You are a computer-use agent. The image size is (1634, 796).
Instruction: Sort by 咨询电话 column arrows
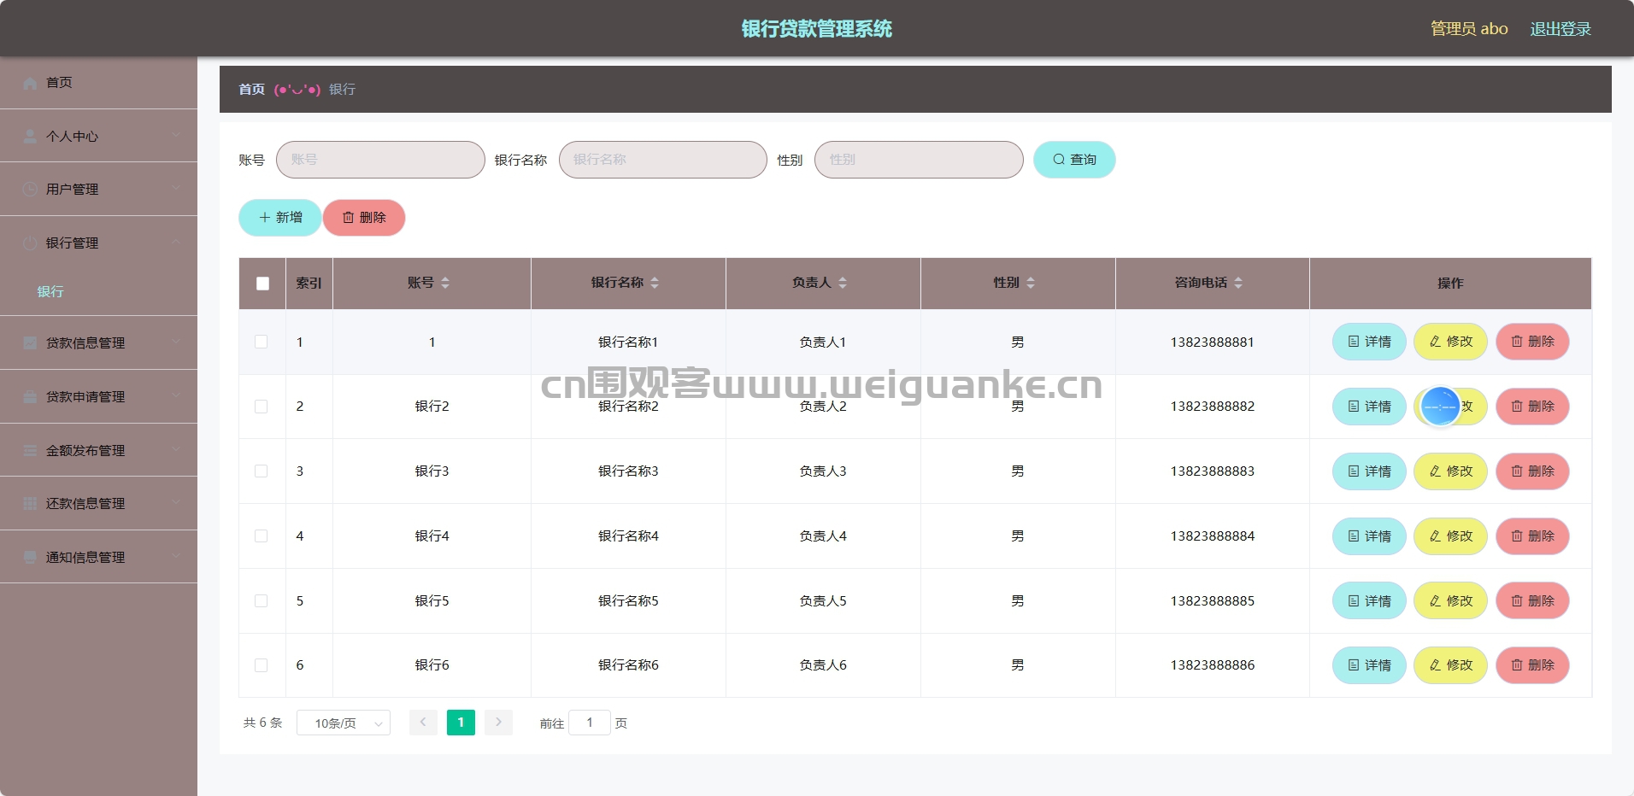[1238, 283]
